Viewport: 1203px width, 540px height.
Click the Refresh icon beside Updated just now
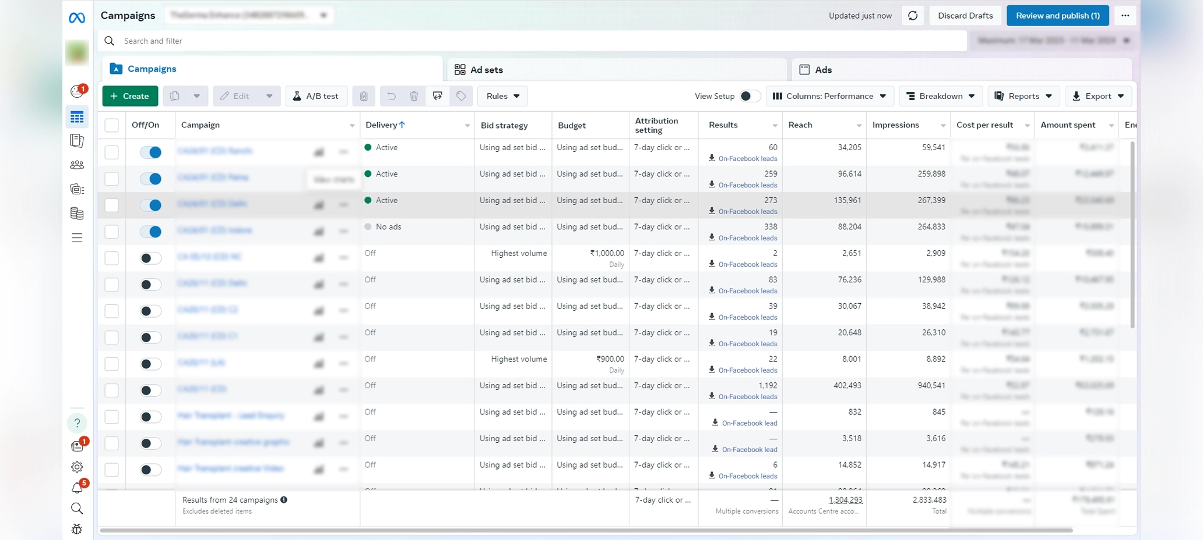[913, 16]
